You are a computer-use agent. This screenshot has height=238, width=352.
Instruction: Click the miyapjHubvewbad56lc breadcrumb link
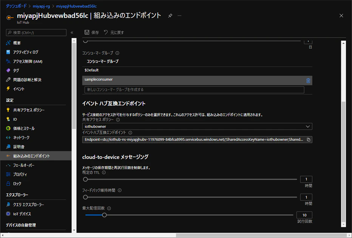pyautogui.click(x=76, y=6)
